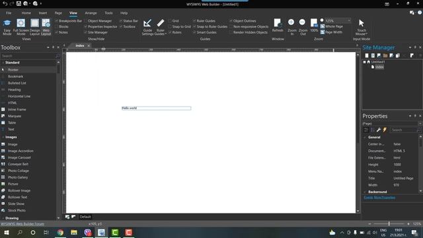Expand the Background properties group
Image resolution: width=423 pixels, height=238 pixels.
[365, 192]
